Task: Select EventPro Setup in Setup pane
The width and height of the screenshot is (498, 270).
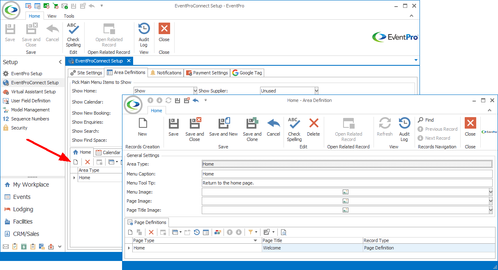Action: [27, 74]
